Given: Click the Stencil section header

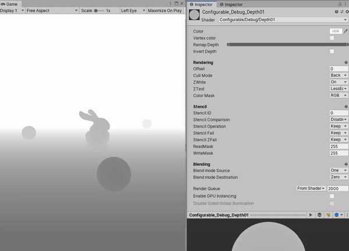Looking at the screenshot, I should pyautogui.click(x=200, y=107).
